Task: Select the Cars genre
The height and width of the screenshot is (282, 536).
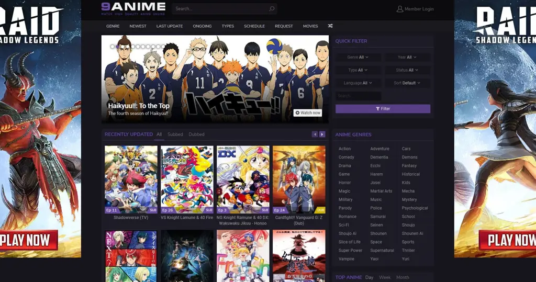Action: point(406,149)
